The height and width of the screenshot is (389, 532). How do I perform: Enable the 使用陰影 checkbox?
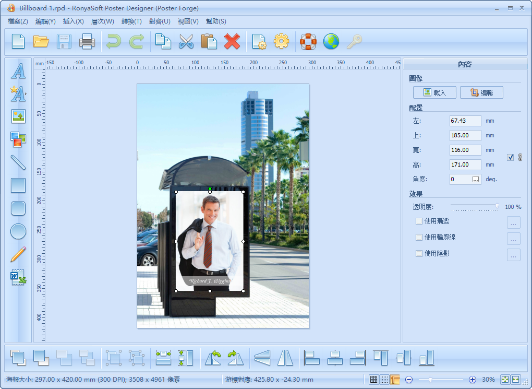(x=419, y=254)
